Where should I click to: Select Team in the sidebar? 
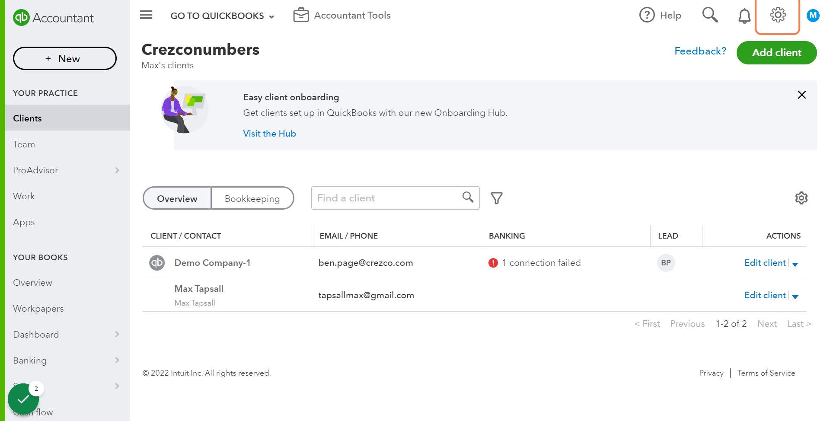click(24, 144)
